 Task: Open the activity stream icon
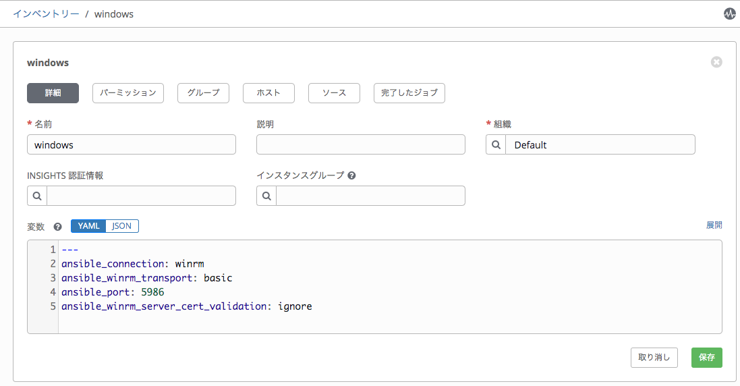(729, 13)
